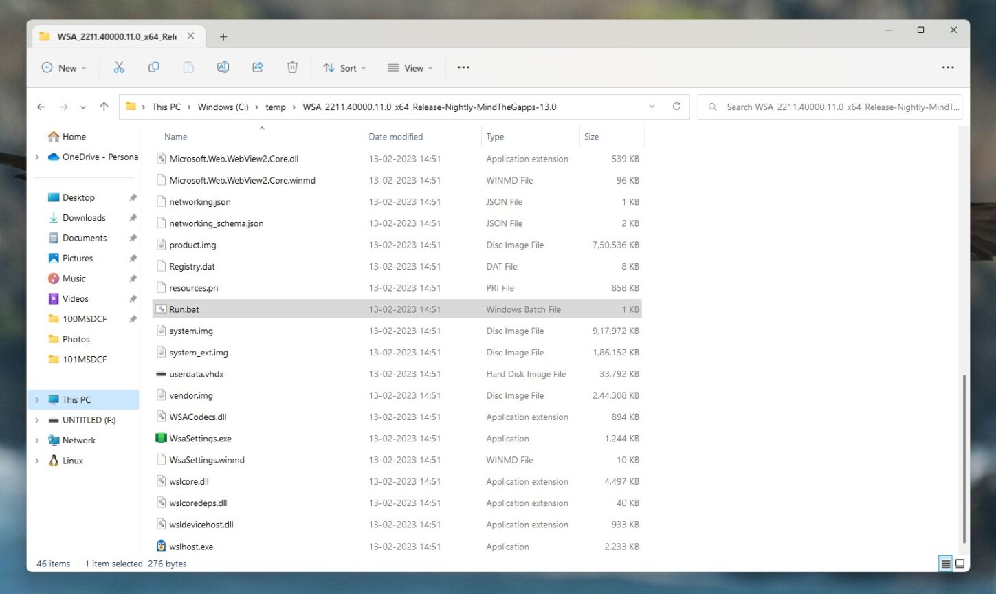Open a new File Explorer tab
996x594 pixels.
click(x=223, y=36)
